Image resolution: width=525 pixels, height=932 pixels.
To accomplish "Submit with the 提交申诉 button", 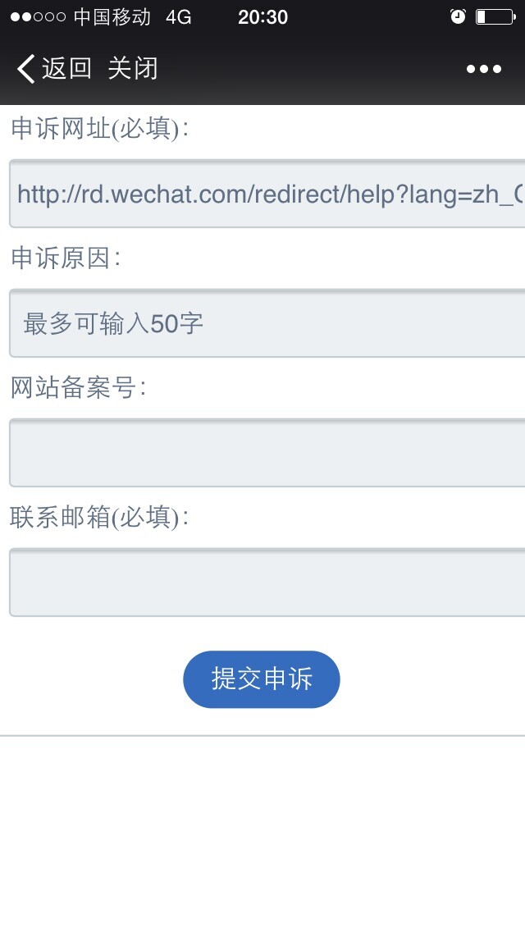I will [262, 678].
